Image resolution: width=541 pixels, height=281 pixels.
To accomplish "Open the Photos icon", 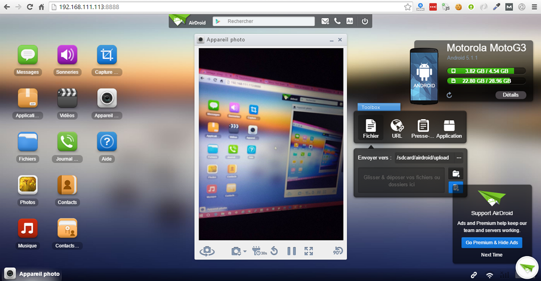I will pyautogui.click(x=28, y=185).
